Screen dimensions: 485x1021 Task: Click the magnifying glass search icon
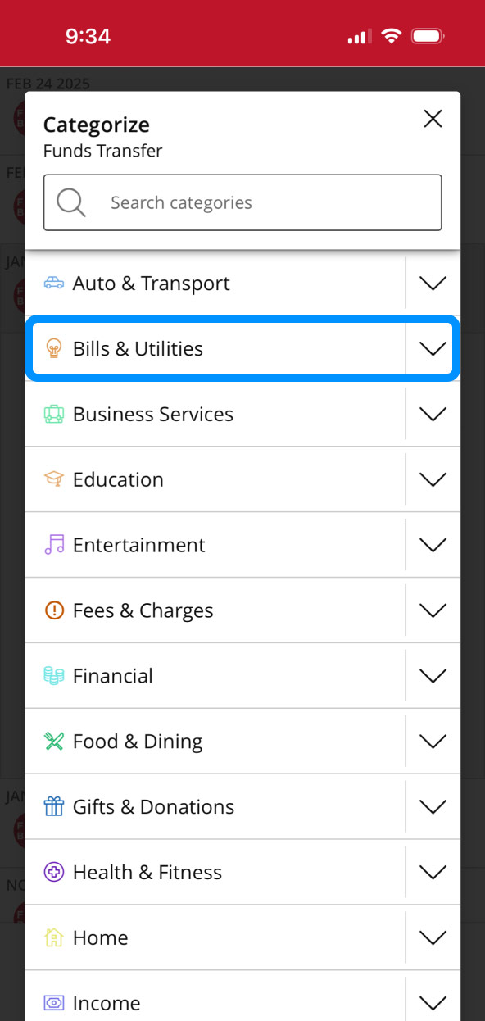pos(71,202)
